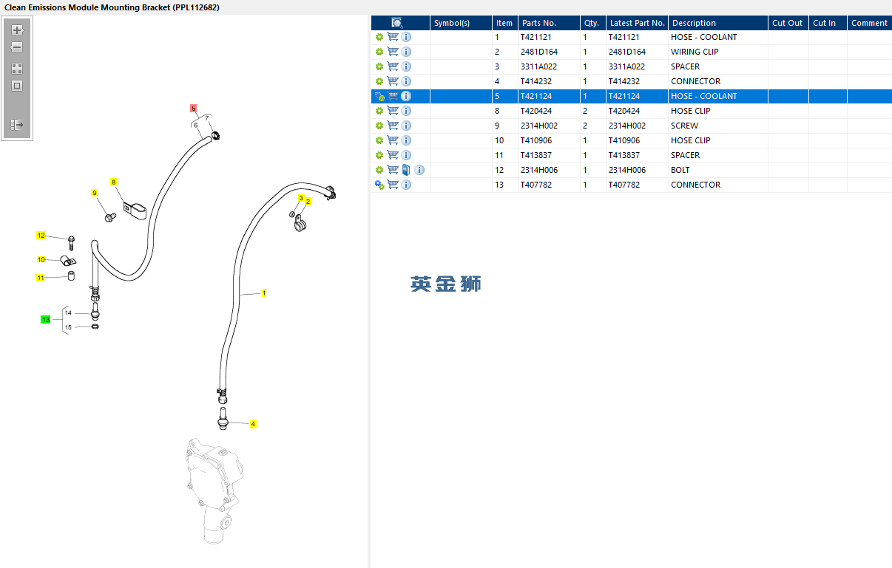Add HOSE CLIP T420424 to cart

click(x=393, y=111)
